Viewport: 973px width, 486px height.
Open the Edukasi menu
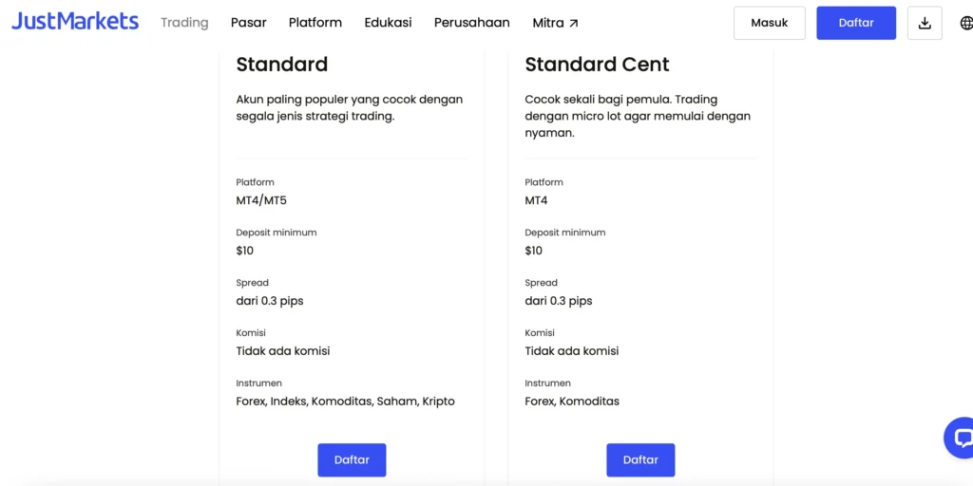click(388, 23)
